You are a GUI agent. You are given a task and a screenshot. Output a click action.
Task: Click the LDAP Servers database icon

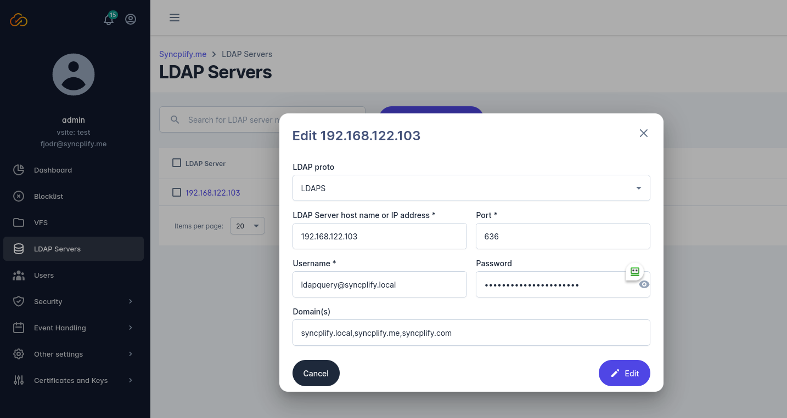tap(19, 249)
